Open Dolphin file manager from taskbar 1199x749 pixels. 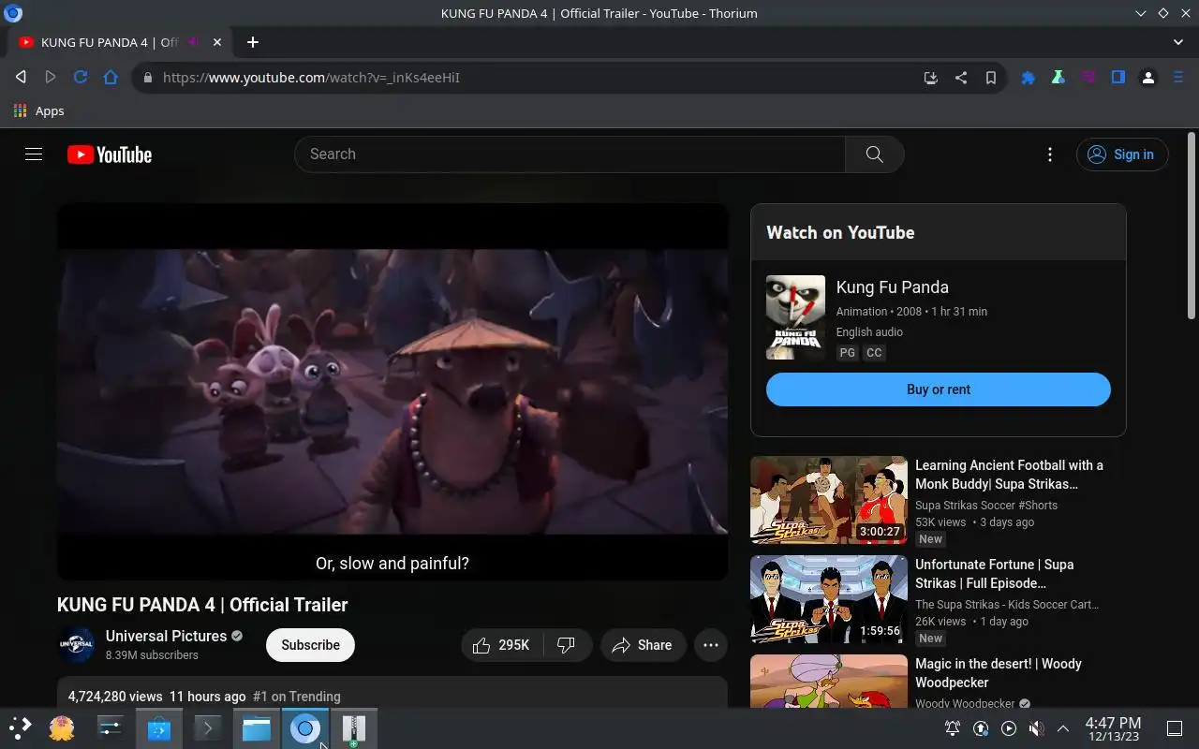(256, 727)
